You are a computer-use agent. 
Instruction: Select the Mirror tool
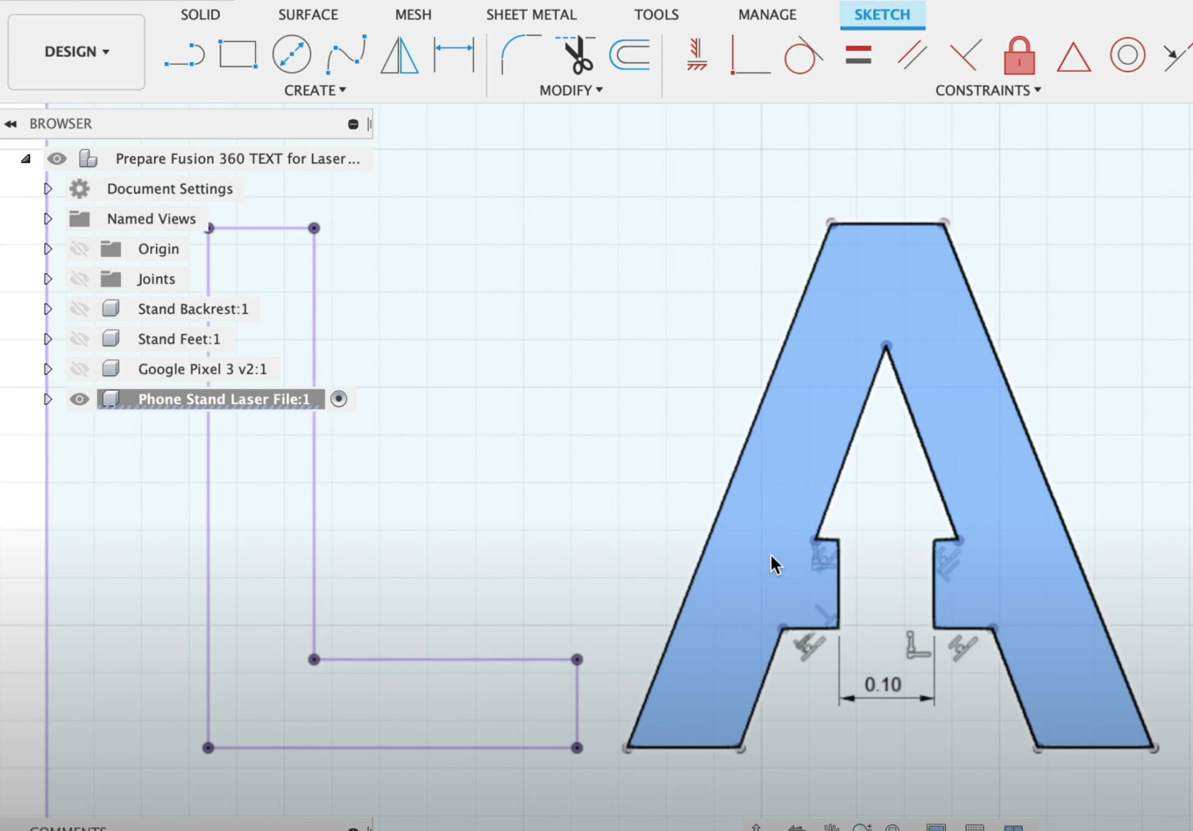coord(400,54)
